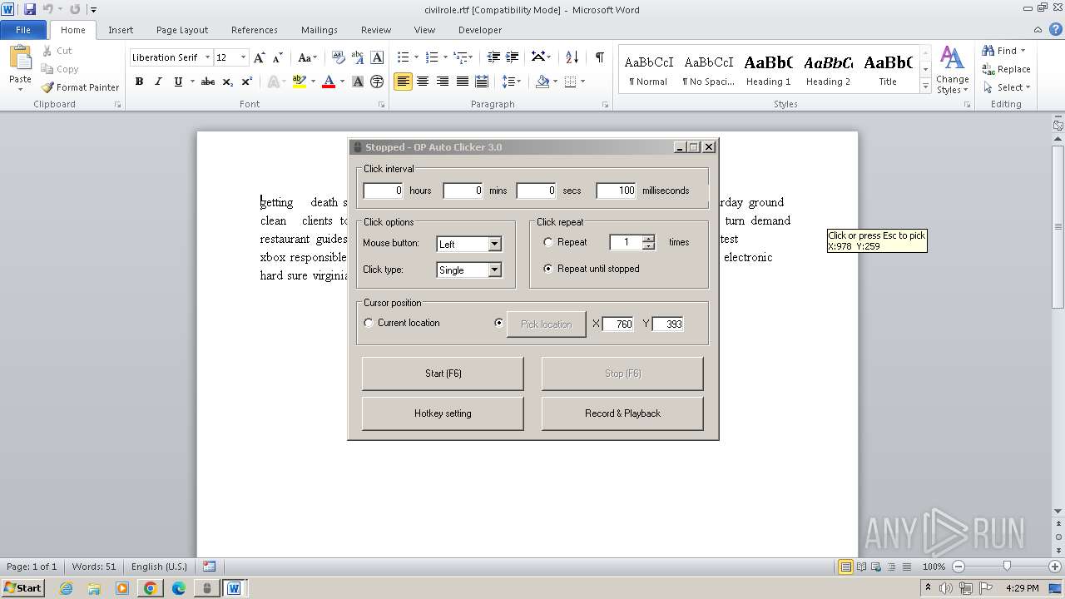
Task: Click the Paste clipboard icon
Action: [20, 58]
